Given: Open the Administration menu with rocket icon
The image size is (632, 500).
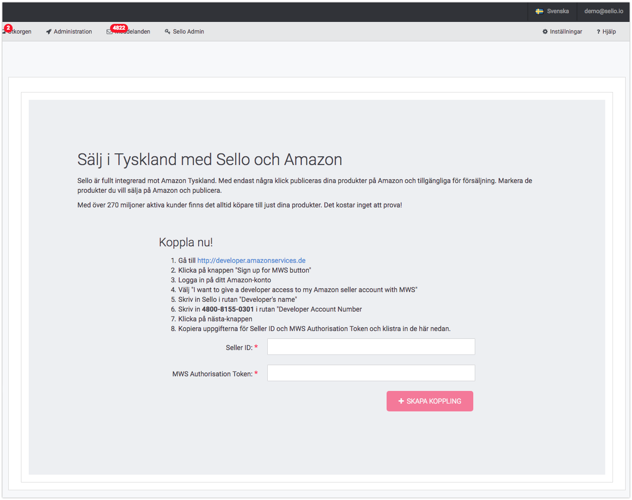Looking at the screenshot, I should [69, 32].
